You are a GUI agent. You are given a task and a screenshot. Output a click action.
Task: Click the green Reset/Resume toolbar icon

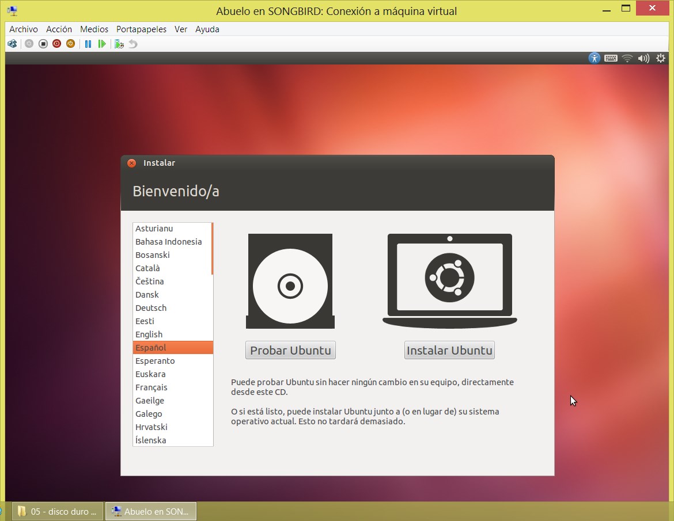point(102,44)
